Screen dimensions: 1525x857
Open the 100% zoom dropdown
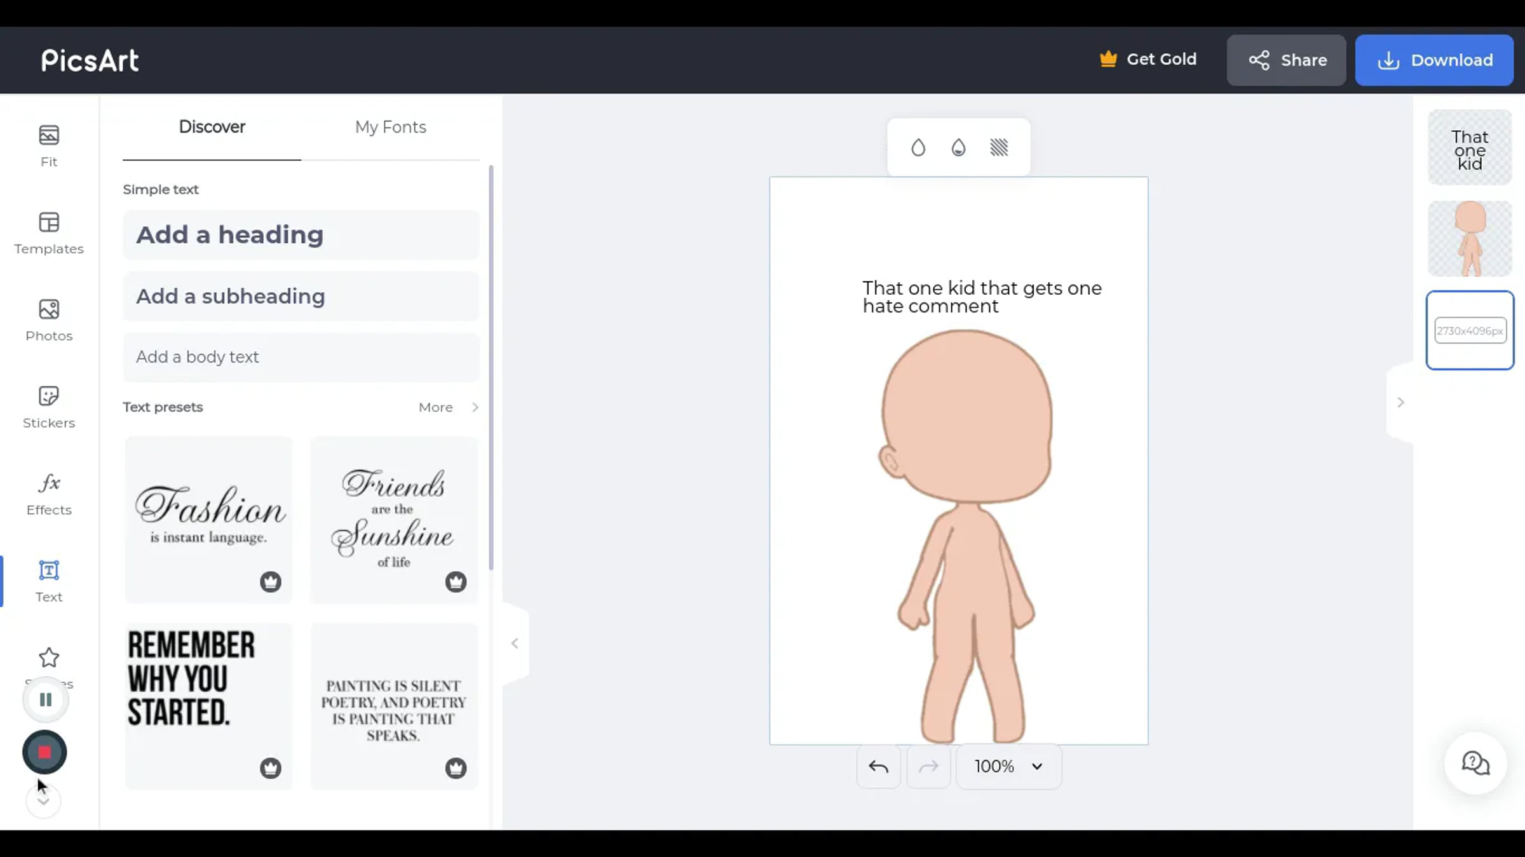[x=1008, y=766]
